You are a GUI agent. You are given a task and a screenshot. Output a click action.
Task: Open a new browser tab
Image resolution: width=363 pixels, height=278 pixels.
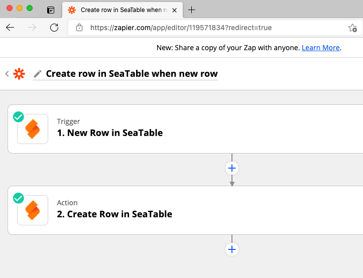191,10
